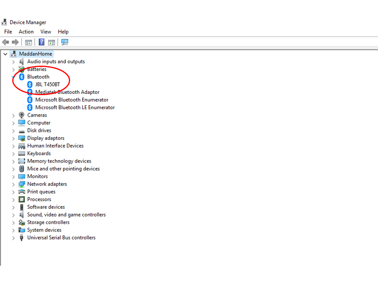
Task: Expand the Disk drives category
Action: pyautogui.click(x=13, y=131)
